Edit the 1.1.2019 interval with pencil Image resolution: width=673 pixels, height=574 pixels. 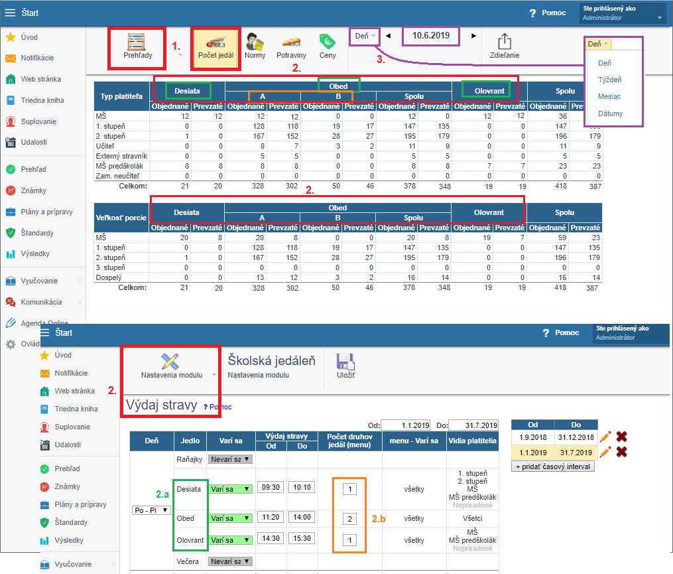click(x=605, y=452)
